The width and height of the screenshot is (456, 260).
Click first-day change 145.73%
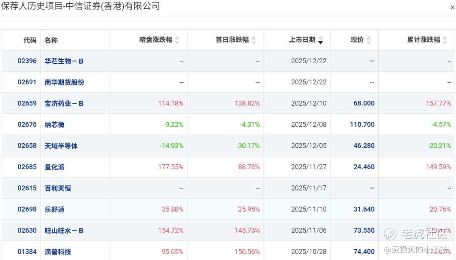click(x=247, y=231)
